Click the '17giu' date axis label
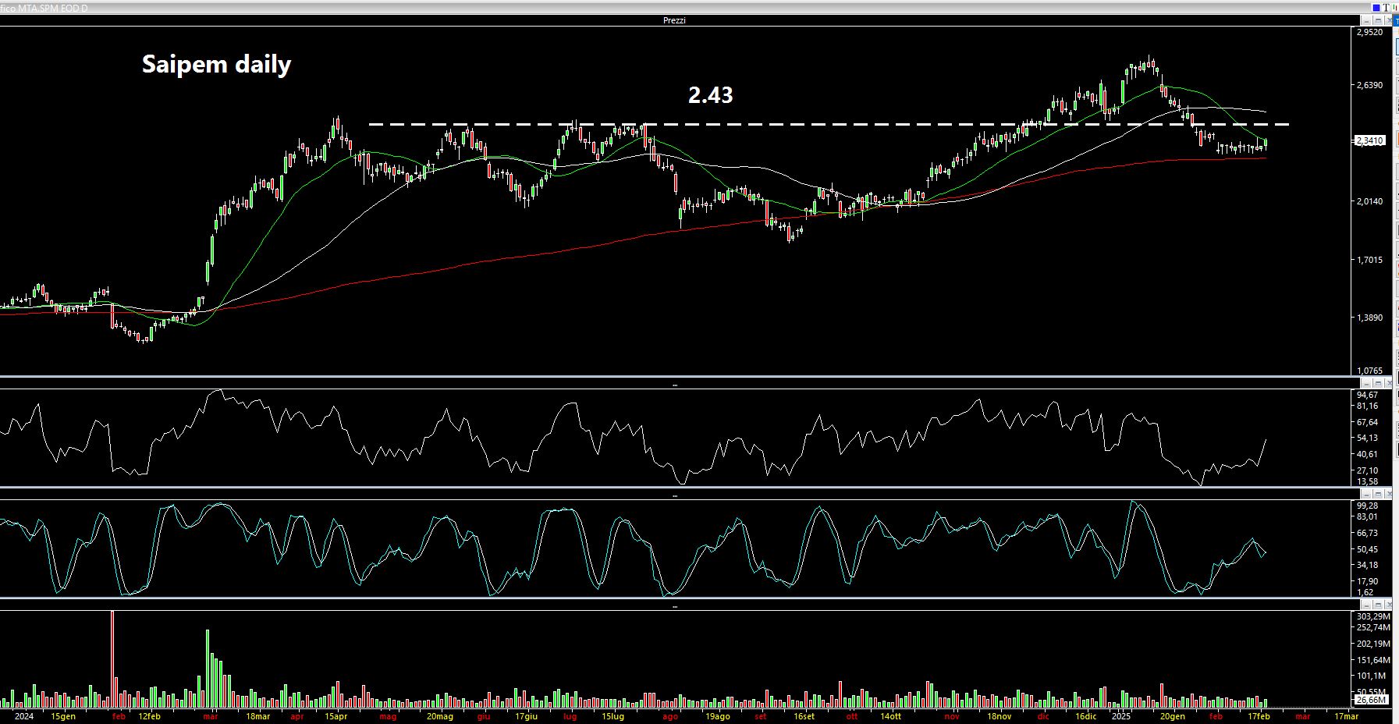This screenshot has width=1399, height=724. (527, 716)
